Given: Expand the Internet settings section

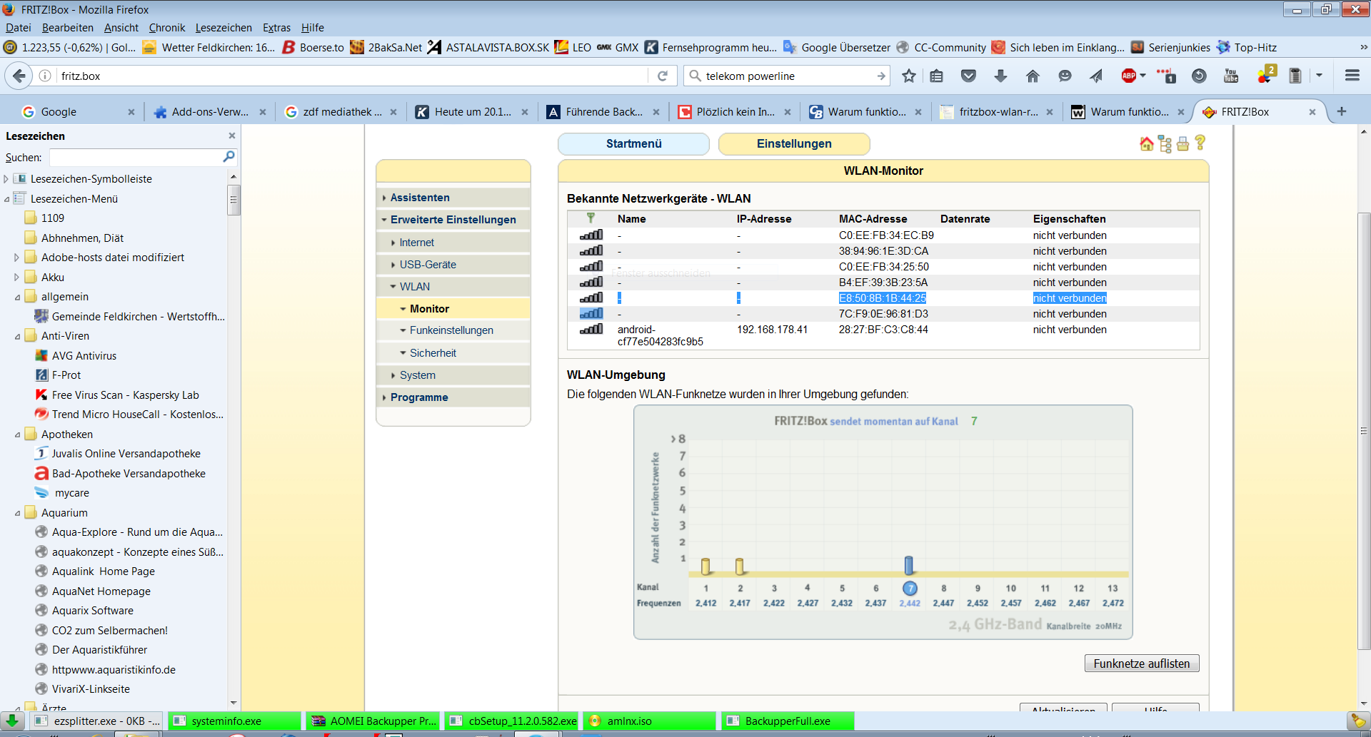Looking at the screenshot, I should 417,243.
